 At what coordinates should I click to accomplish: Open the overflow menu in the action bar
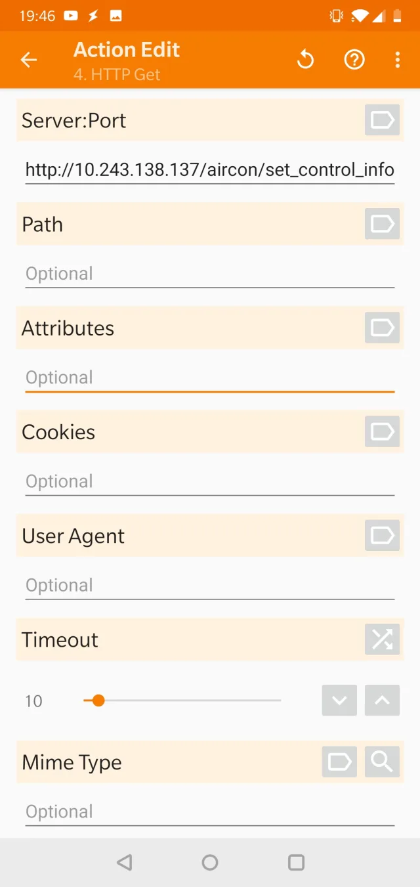coord(398,60)
